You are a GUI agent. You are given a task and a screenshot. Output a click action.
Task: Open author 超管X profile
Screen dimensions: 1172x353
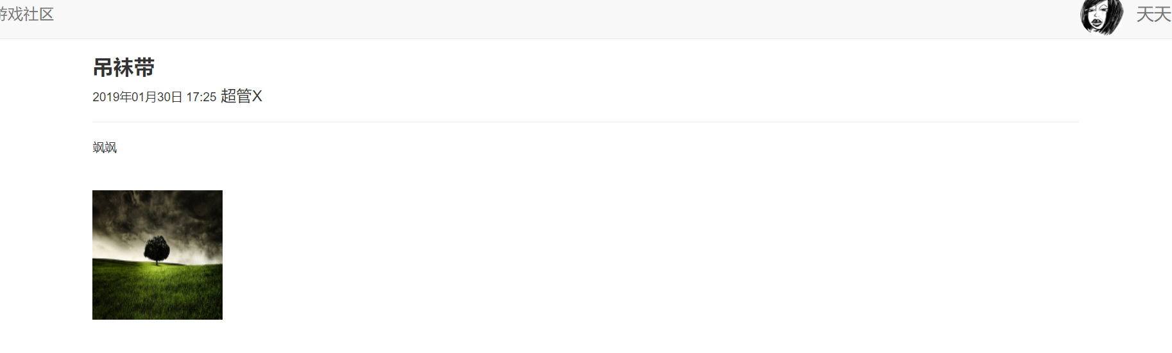pos(241,96)
